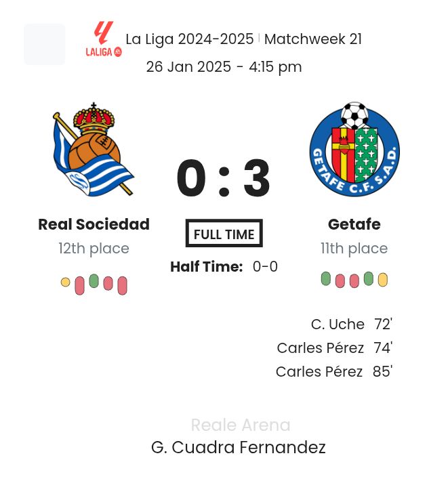The image size is (448, 481).
Task: Click the 0 : 3 final score
Action: (x=224, y=179)
